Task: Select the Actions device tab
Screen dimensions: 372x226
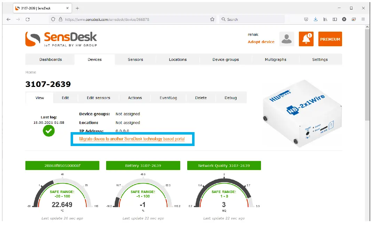Action: (x=135, y=98)
